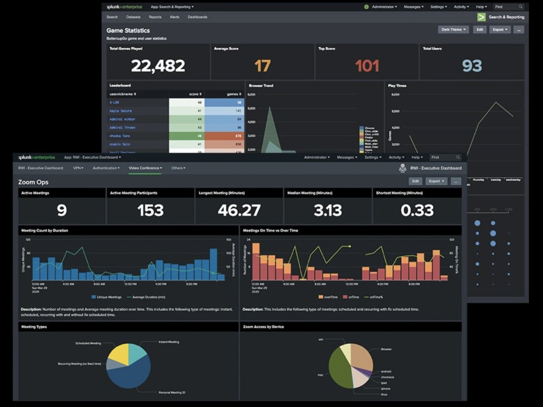Open the Help menu icon
The height and width of the screenshot is (407, 543).
coord(480,7)
